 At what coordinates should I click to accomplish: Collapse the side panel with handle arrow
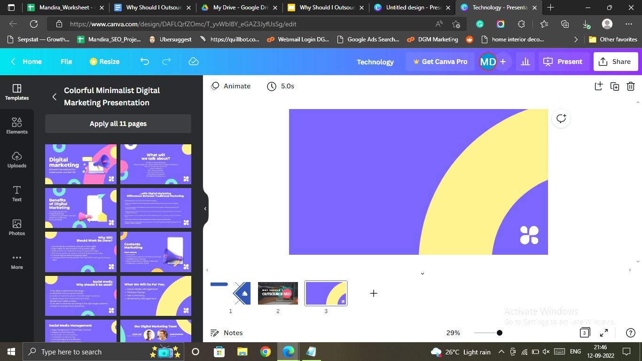point(205,209)
